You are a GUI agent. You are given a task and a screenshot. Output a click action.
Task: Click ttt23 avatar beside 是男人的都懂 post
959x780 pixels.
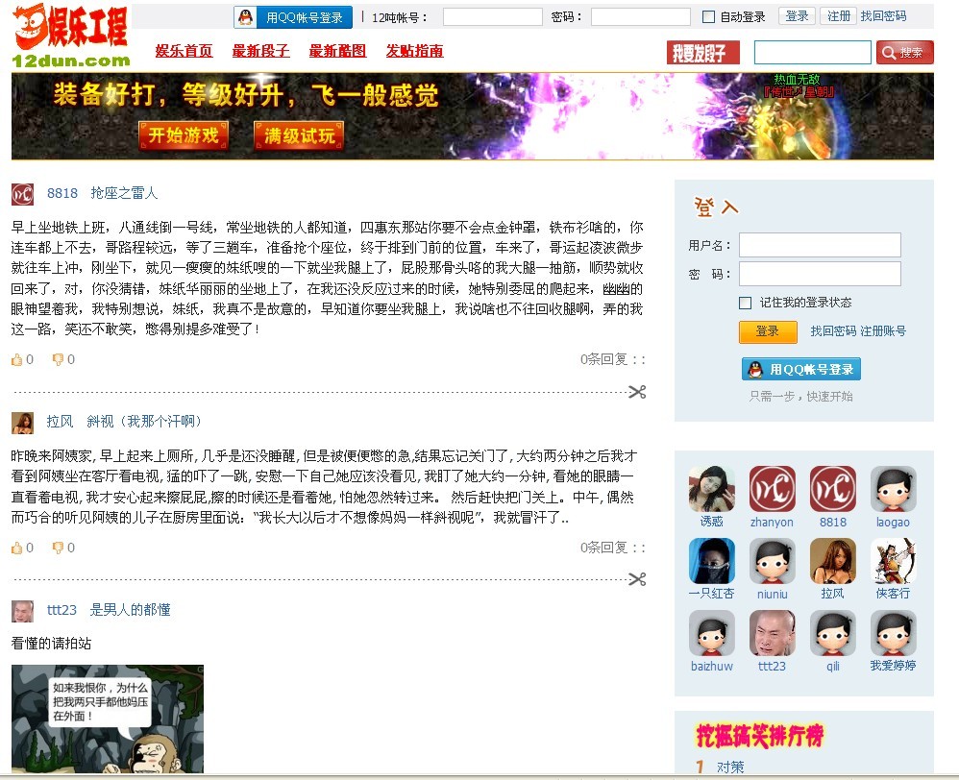23,611
